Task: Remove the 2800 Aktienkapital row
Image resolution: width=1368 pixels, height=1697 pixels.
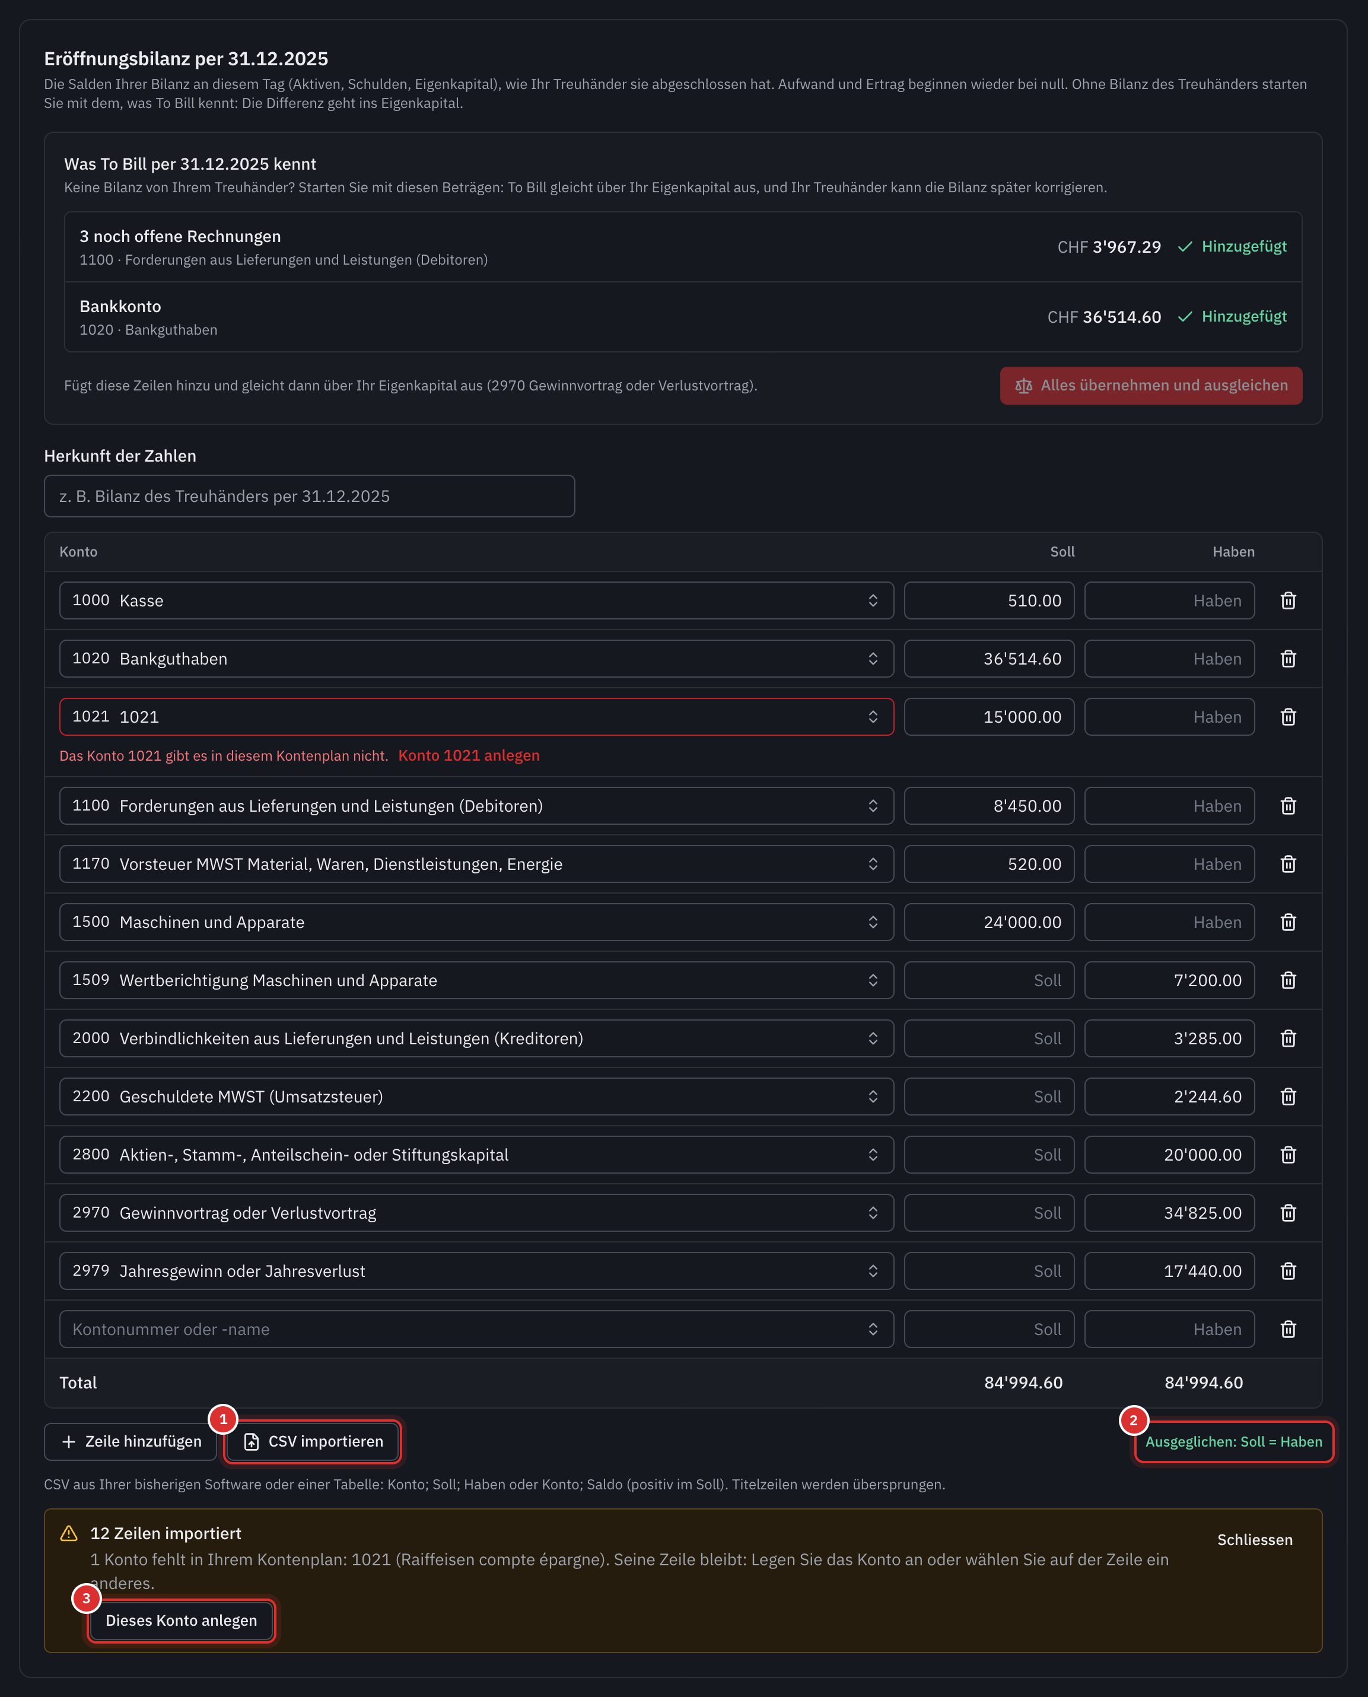Action: [1288, 1155]
